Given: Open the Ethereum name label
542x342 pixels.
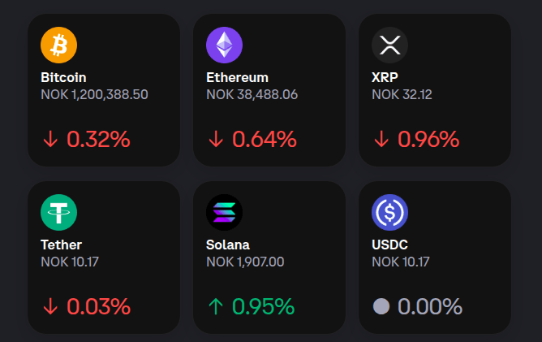Looking at the screenshot, I should [237, 78].
